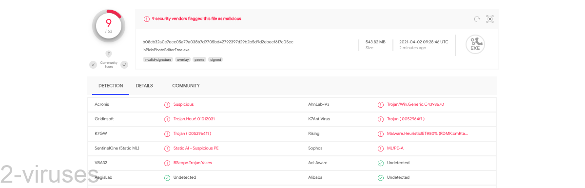Select the peexe tag
585x188 pixels.
[199, 59]
